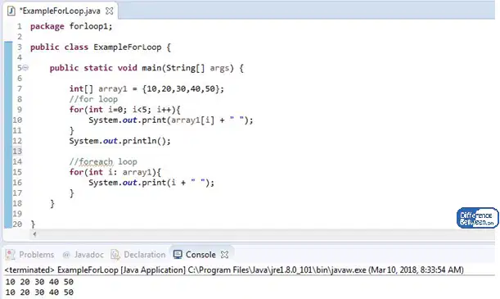Click the horizontal scrollbar left arrow
This screenshot has height=299, width=500.
(34, 234)
